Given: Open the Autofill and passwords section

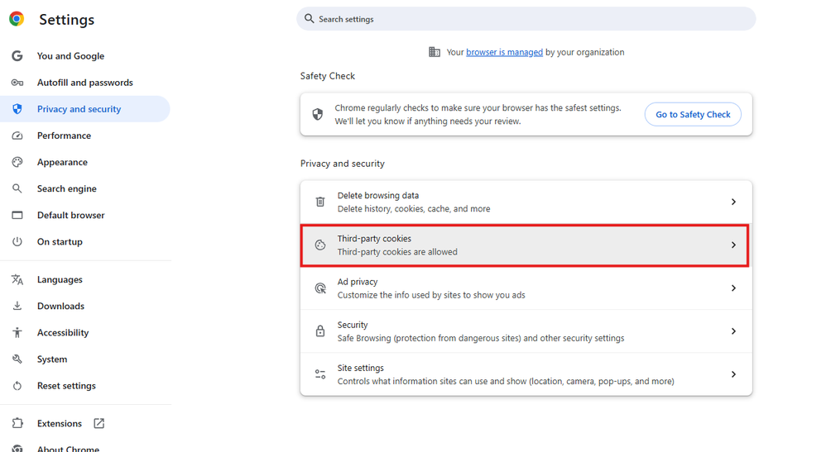Looking at the screenshot, I should (84, 83).
